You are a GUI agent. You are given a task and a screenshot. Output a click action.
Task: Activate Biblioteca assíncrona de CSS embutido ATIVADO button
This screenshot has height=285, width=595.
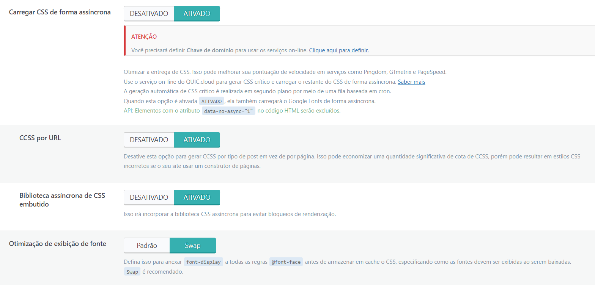(x=197, y=197)
